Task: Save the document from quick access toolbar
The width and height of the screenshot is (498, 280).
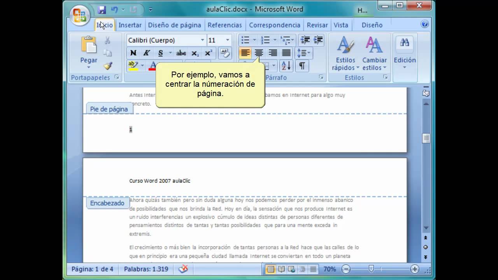Action: 102,10
